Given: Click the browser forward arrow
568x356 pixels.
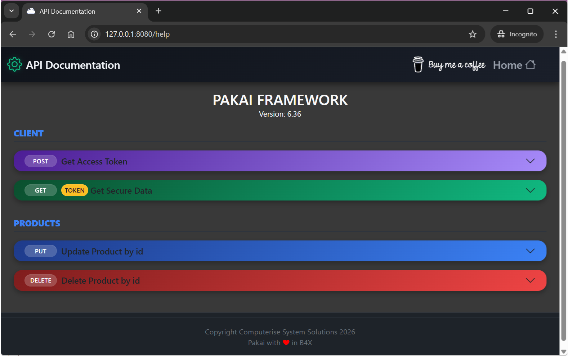Looking at the screenshot, I should [x=32, y=34].
